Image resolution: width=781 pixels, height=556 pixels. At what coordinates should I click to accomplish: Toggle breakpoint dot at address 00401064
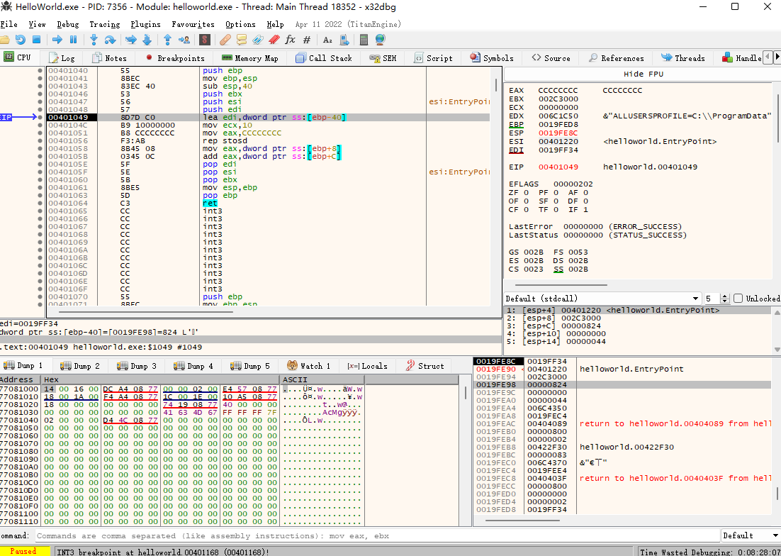(x=40, y=203)
